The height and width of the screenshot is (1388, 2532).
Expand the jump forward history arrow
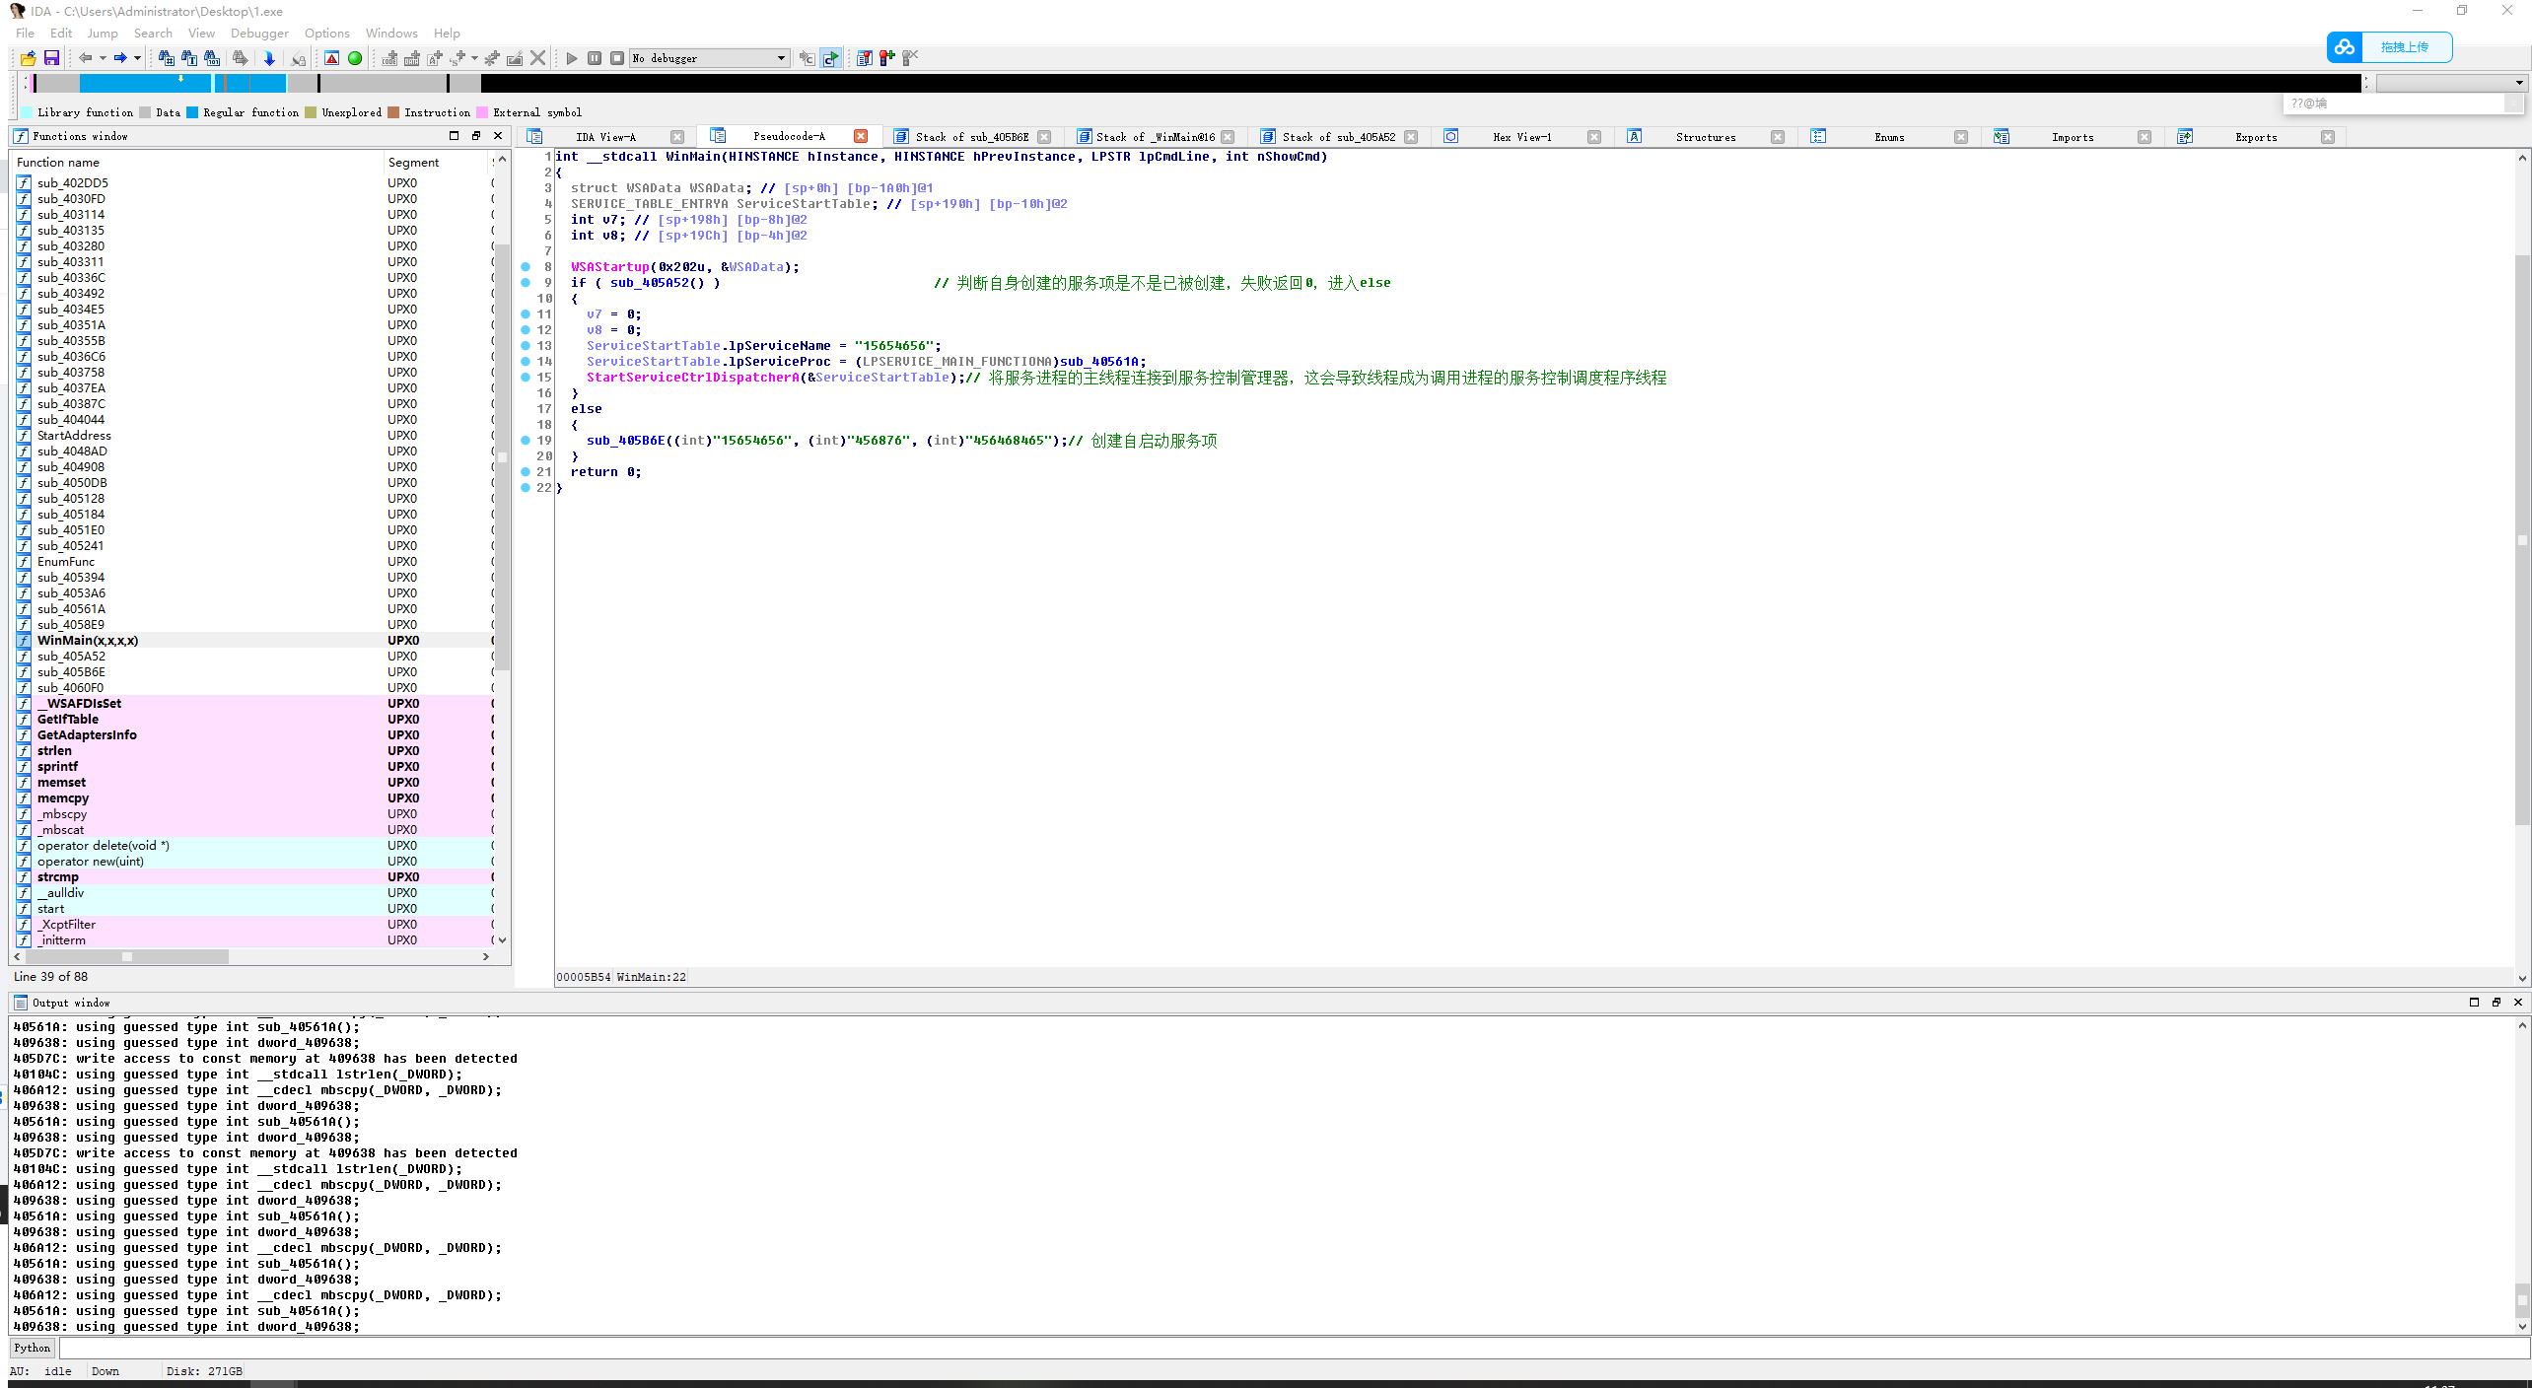click(137, 58)
